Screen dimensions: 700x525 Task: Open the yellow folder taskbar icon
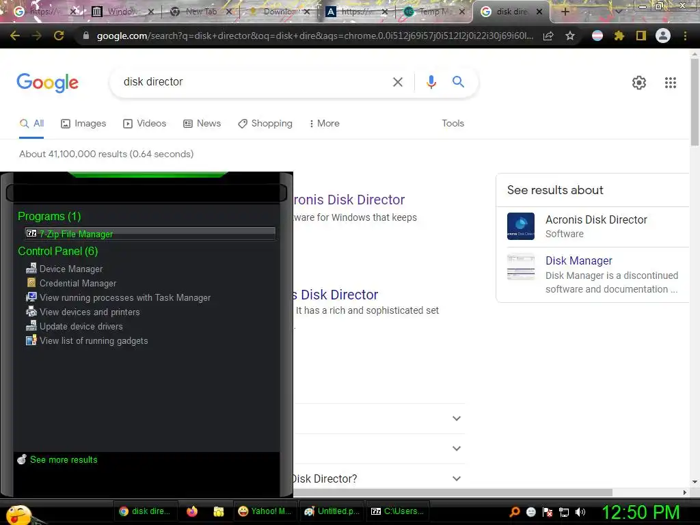(x=219, y=511)
